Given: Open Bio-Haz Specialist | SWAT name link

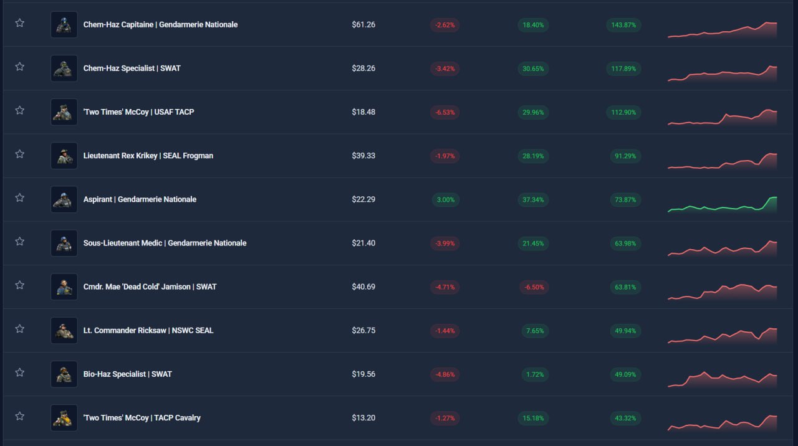Looking at the screenshot, I should point(127,374).
